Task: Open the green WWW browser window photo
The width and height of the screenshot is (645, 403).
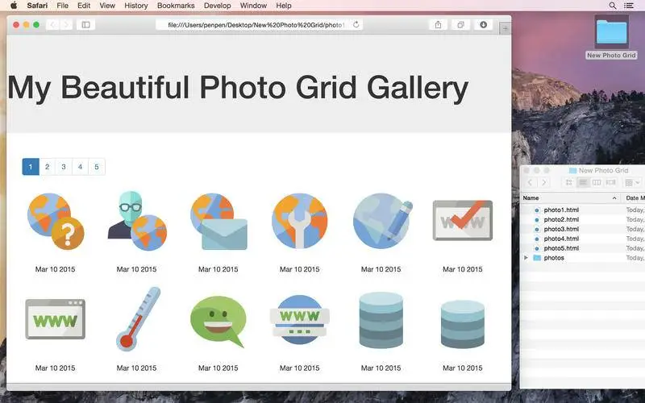Action: coord(55,319)
